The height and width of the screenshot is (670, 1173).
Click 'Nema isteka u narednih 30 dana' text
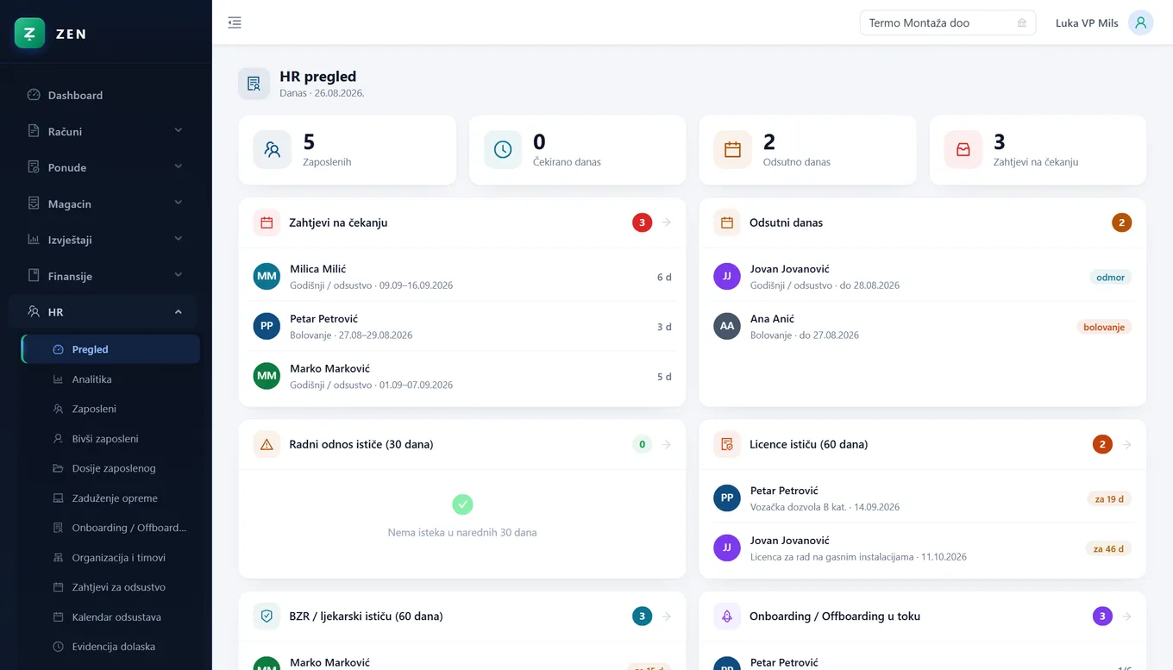[462, 533]
